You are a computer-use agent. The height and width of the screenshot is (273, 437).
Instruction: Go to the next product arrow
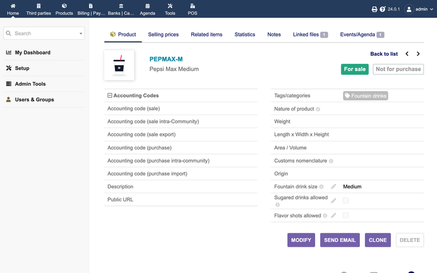418,54
